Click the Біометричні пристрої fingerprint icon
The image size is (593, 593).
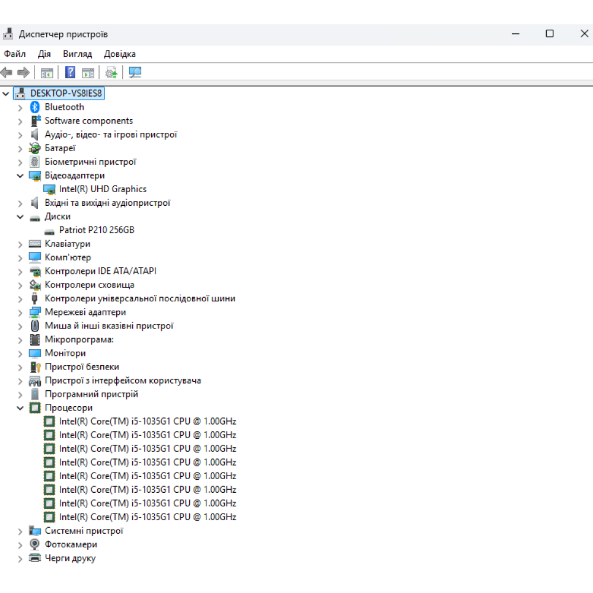[35, 162]
